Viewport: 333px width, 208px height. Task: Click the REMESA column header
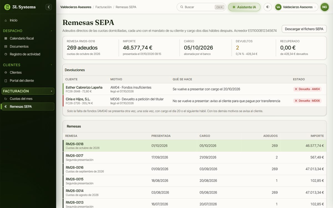71,136
